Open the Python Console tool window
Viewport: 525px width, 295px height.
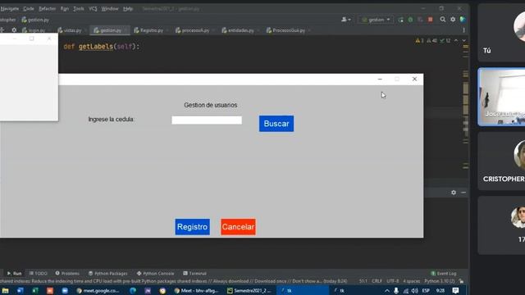click(x=155, y=273)
